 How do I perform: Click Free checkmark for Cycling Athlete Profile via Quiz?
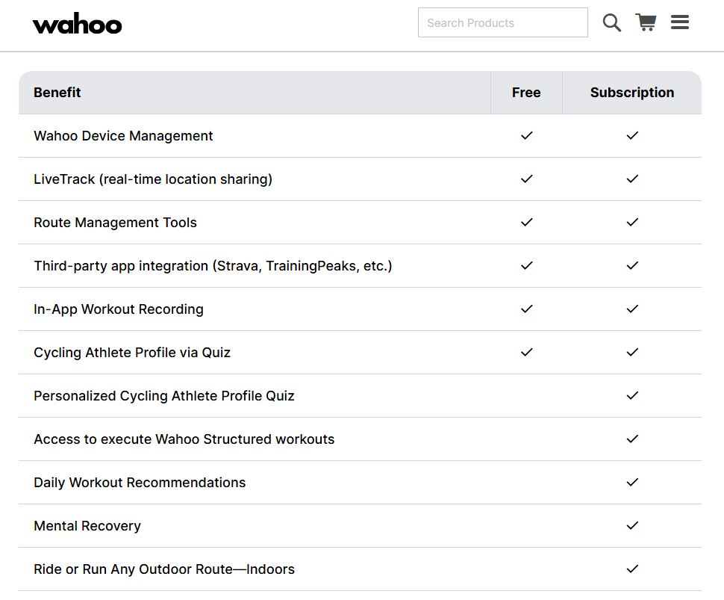click(x=527, y=352)
